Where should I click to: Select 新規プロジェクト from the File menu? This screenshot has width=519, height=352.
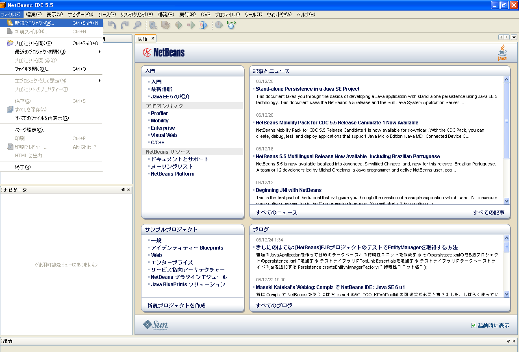[34, 23]
